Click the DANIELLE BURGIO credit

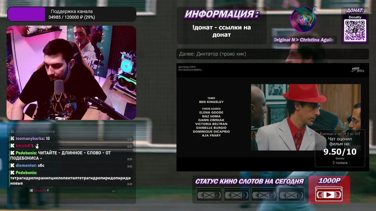[211, 128]
